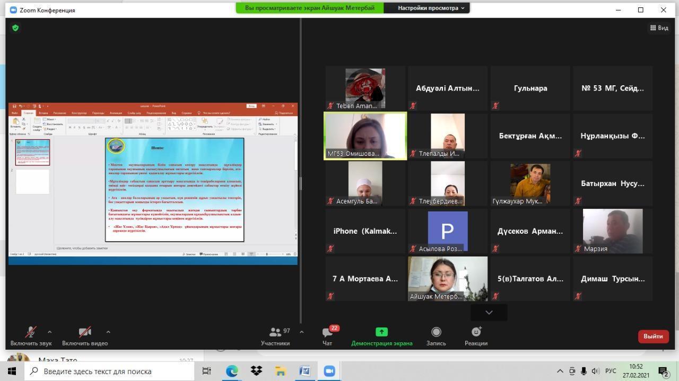Show next page of participant videos
The width and height of the screenshot is (679, 381).
[x=489, y=313]
